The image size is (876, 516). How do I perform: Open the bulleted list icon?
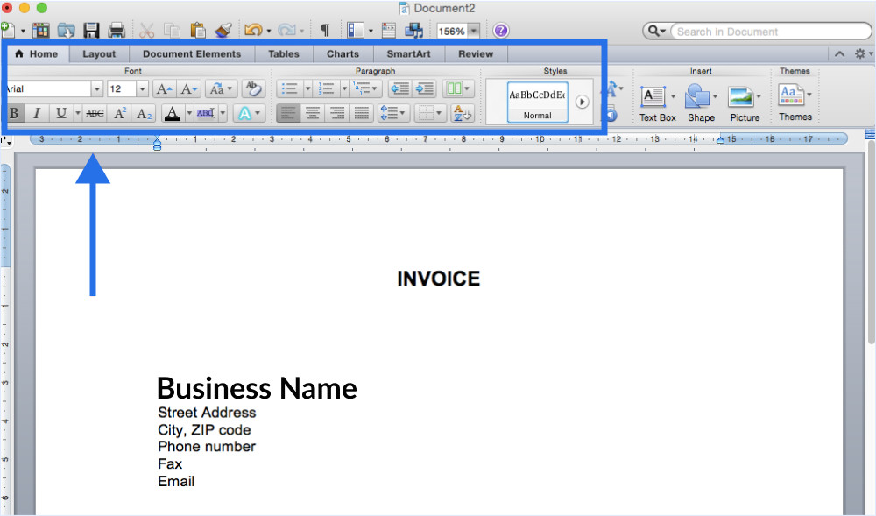[287, 88]
